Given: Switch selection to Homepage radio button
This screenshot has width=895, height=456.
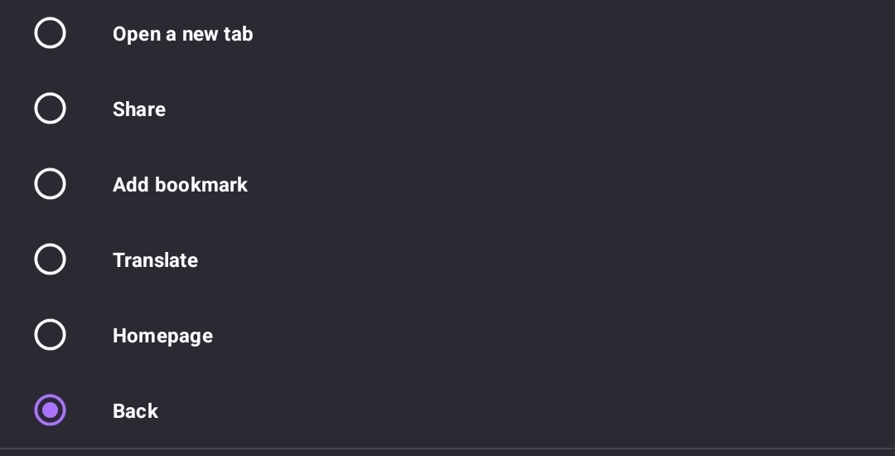Looking at the screenshot, I should coord(50,335).
